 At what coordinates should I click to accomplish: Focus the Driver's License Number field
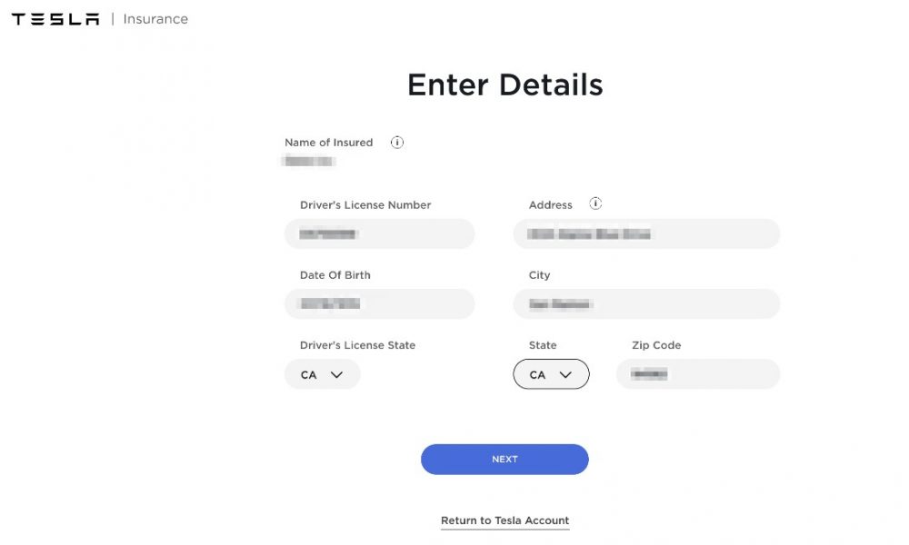(x=380, y=234)
